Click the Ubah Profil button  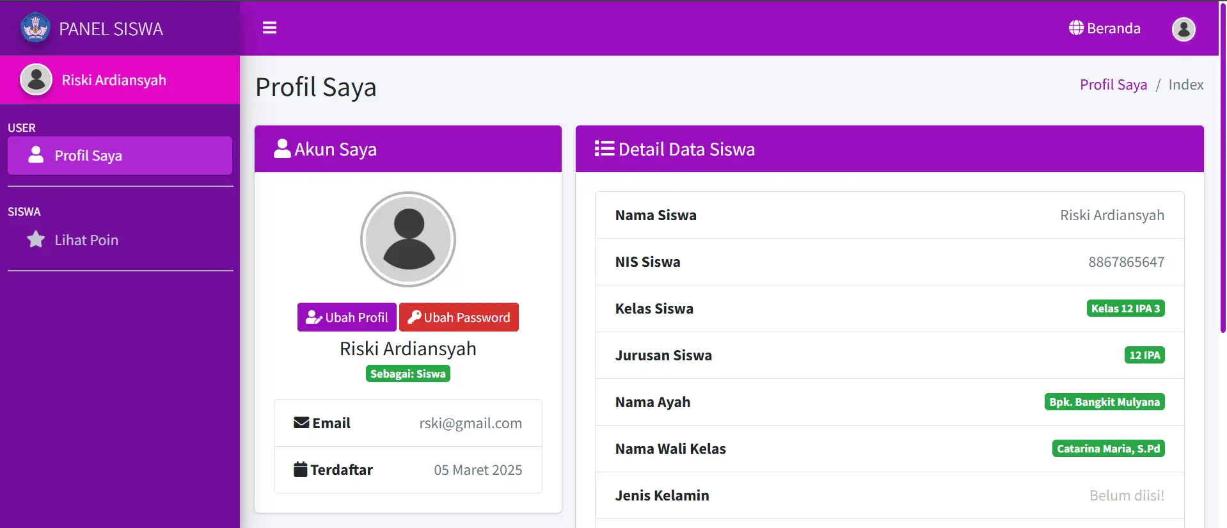coord(347,317)
